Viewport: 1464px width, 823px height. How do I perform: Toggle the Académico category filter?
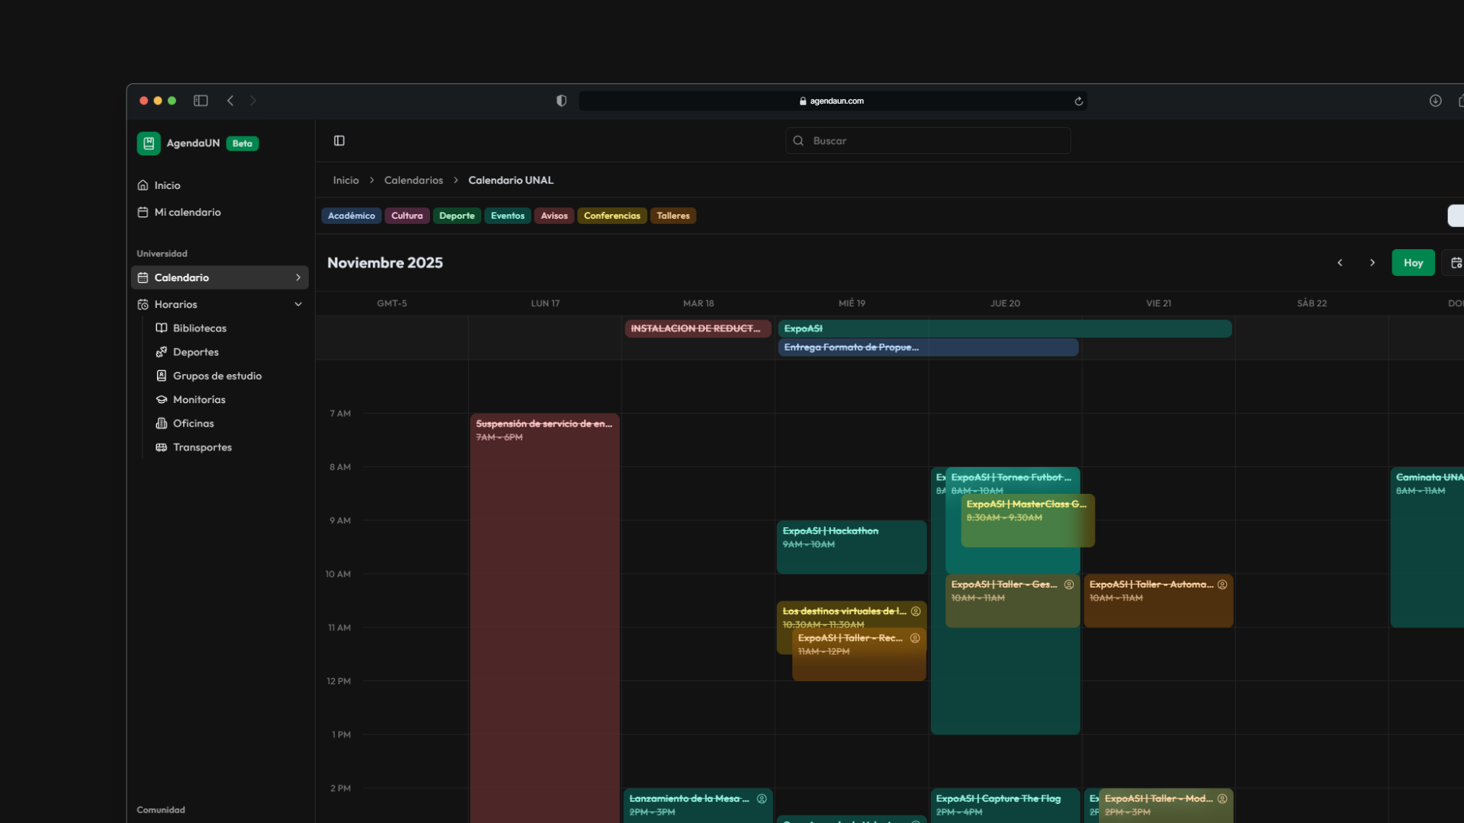click(352, 216)
